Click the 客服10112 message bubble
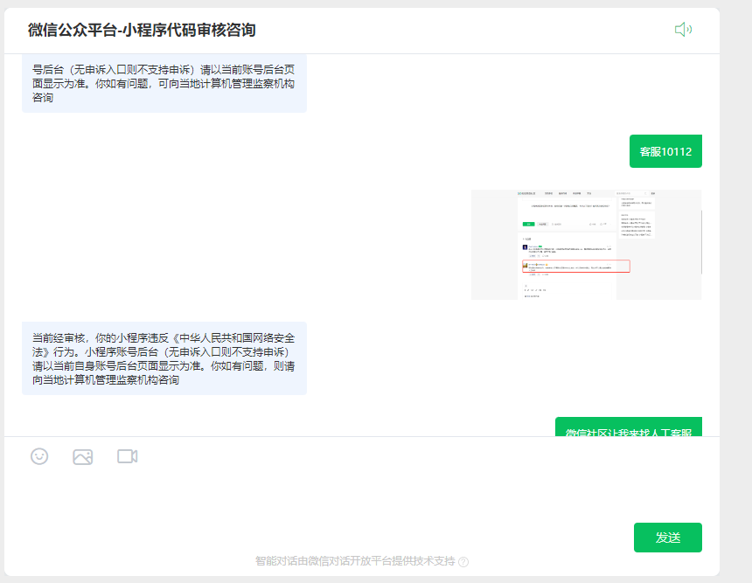Screen dimensions: 752x583 665,151
